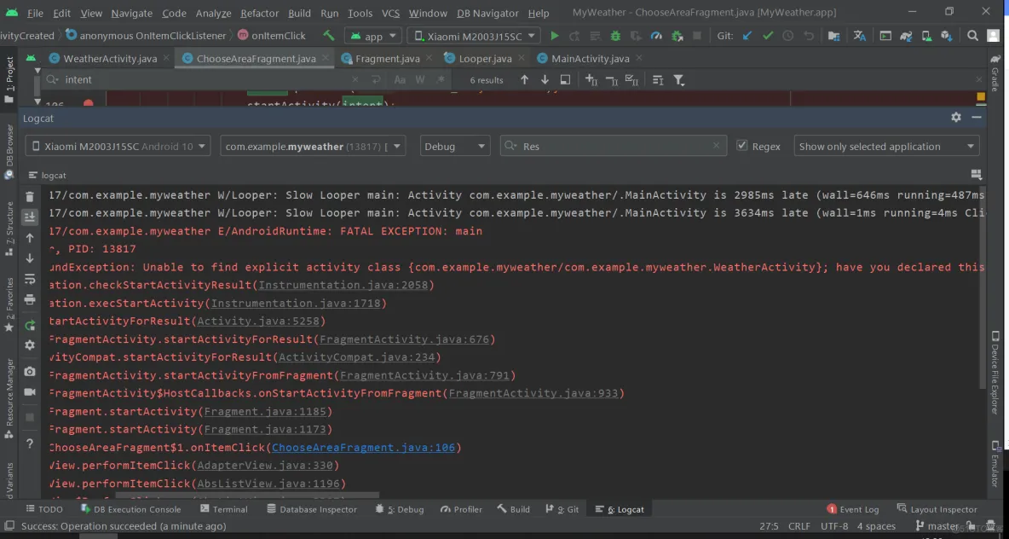Open logcat help question mark
The height and width of the screenshot is (539, 1009).
pyautogui.click(x=30, y=443)
